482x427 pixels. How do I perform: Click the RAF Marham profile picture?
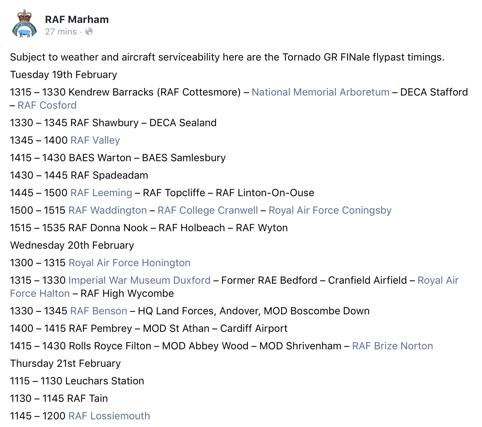click(x=24, y=24)
